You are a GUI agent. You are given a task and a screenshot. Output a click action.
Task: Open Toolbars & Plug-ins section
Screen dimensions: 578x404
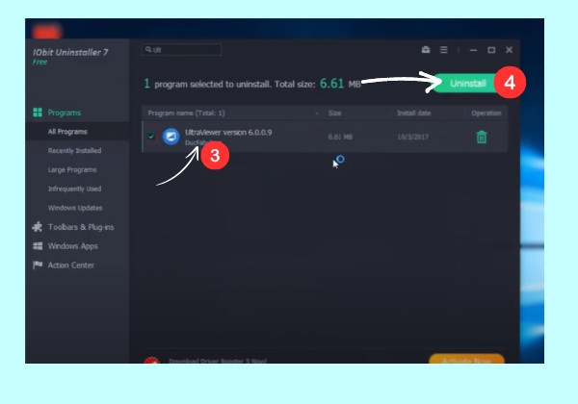[81, 227]
